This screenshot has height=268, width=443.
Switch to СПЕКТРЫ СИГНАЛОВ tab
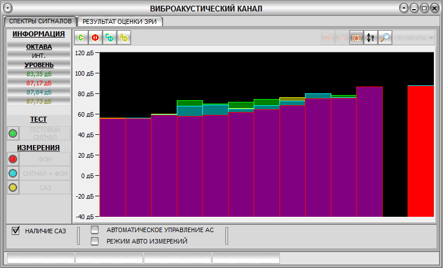coord(40,21)
